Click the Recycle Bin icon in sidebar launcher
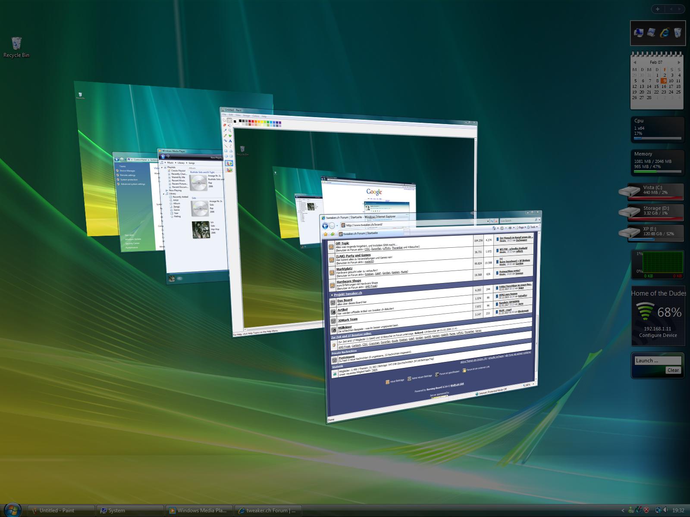Image resolution: width=690 pixels, height=517 pixels. click(x=677, y=33)
